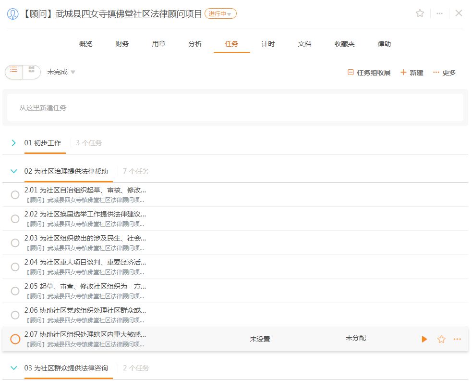Open task 2.01 为社区自治组织起草
472x381 pixels.
(x=85, y=190)
